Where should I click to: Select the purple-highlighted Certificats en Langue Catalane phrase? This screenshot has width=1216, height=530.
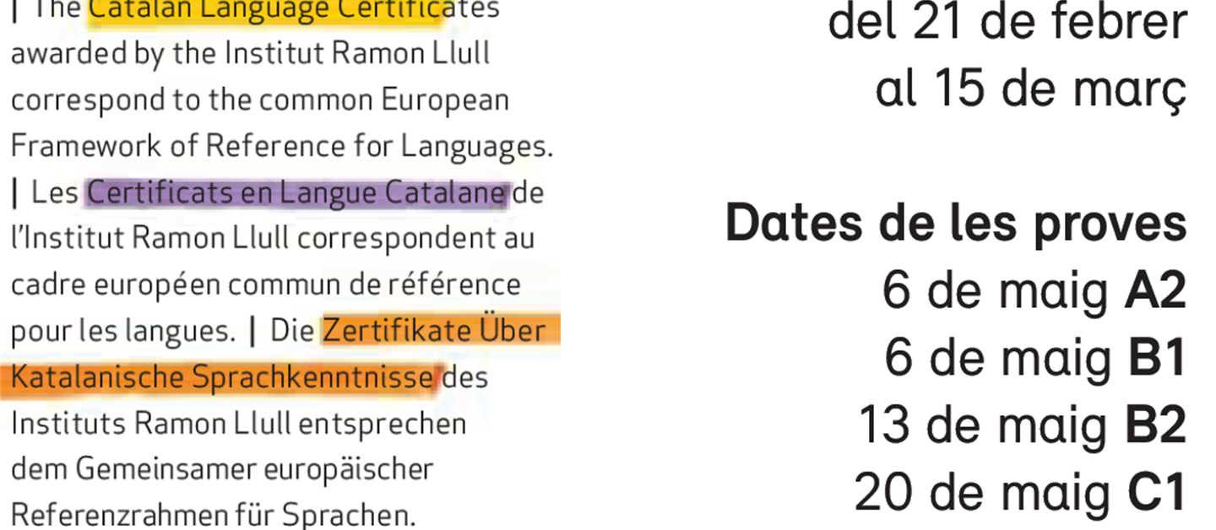click(297, 193)
